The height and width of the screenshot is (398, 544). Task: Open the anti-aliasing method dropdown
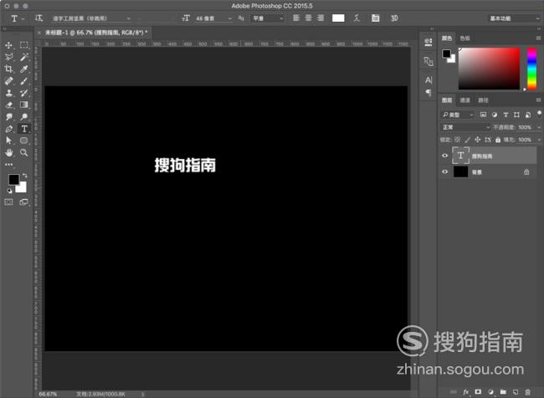[x=267, y=18]
